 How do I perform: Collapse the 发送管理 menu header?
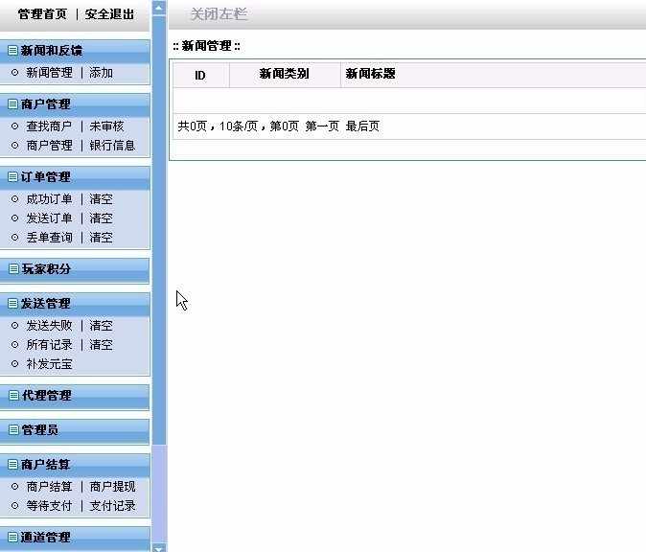point(75,304)
